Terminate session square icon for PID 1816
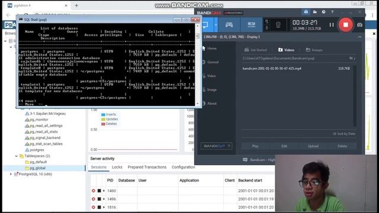The height and width of the screenshot is (213, 379). click(x=99, y=207)
